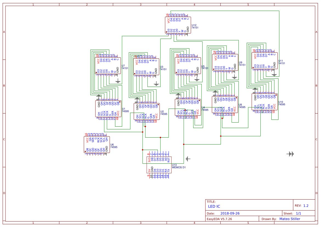Select the U12 74151 multiplexer symbol
Screen dimensions: 321x227
pyautogui.click(x=178, y=25)
